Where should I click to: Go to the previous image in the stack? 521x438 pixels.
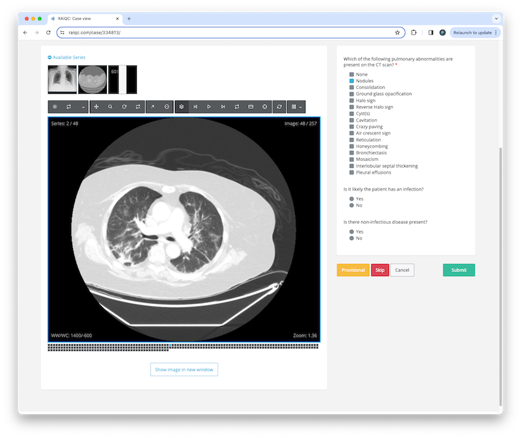click(x=195, y=107)
